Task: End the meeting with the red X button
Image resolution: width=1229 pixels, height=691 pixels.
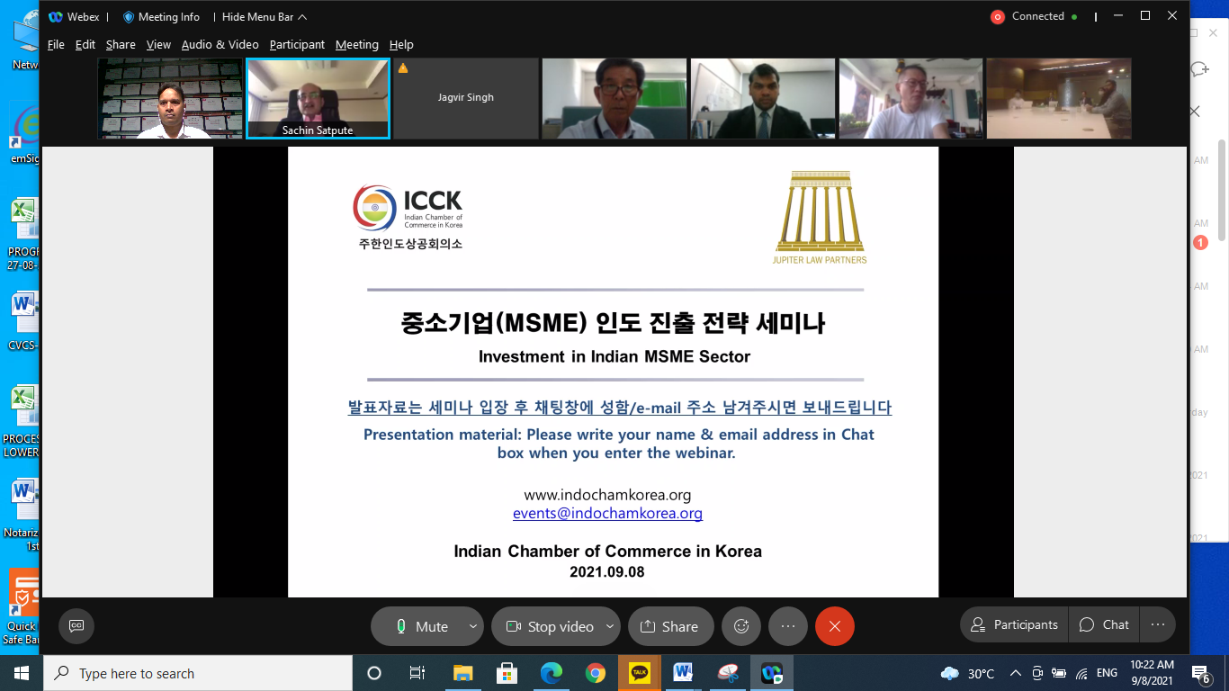Action: (835, 626)
